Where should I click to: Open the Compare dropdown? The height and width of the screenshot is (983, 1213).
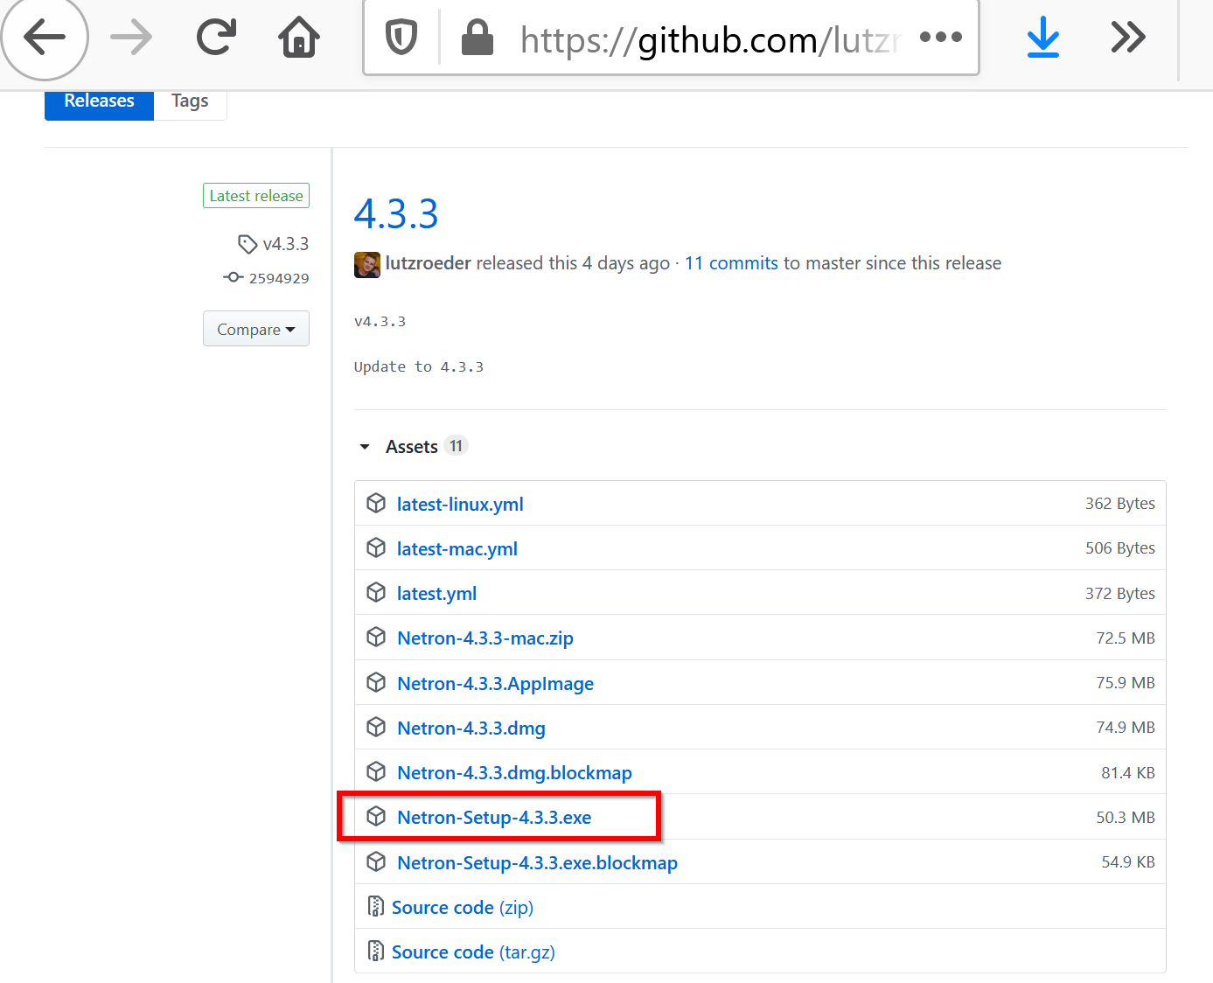coord(256,329)
